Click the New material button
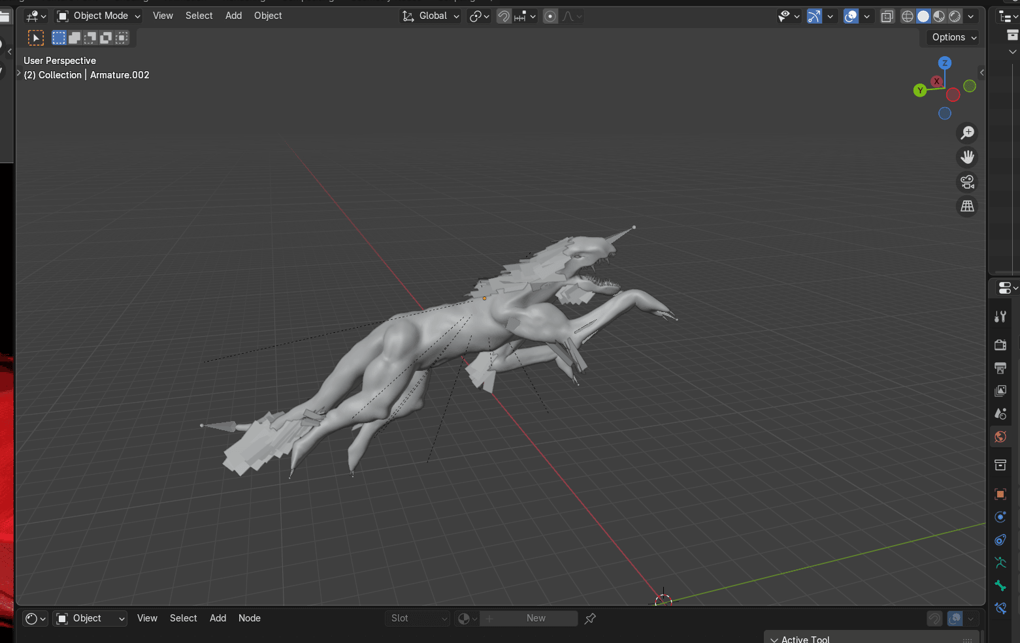 click(x=536, y=618)
